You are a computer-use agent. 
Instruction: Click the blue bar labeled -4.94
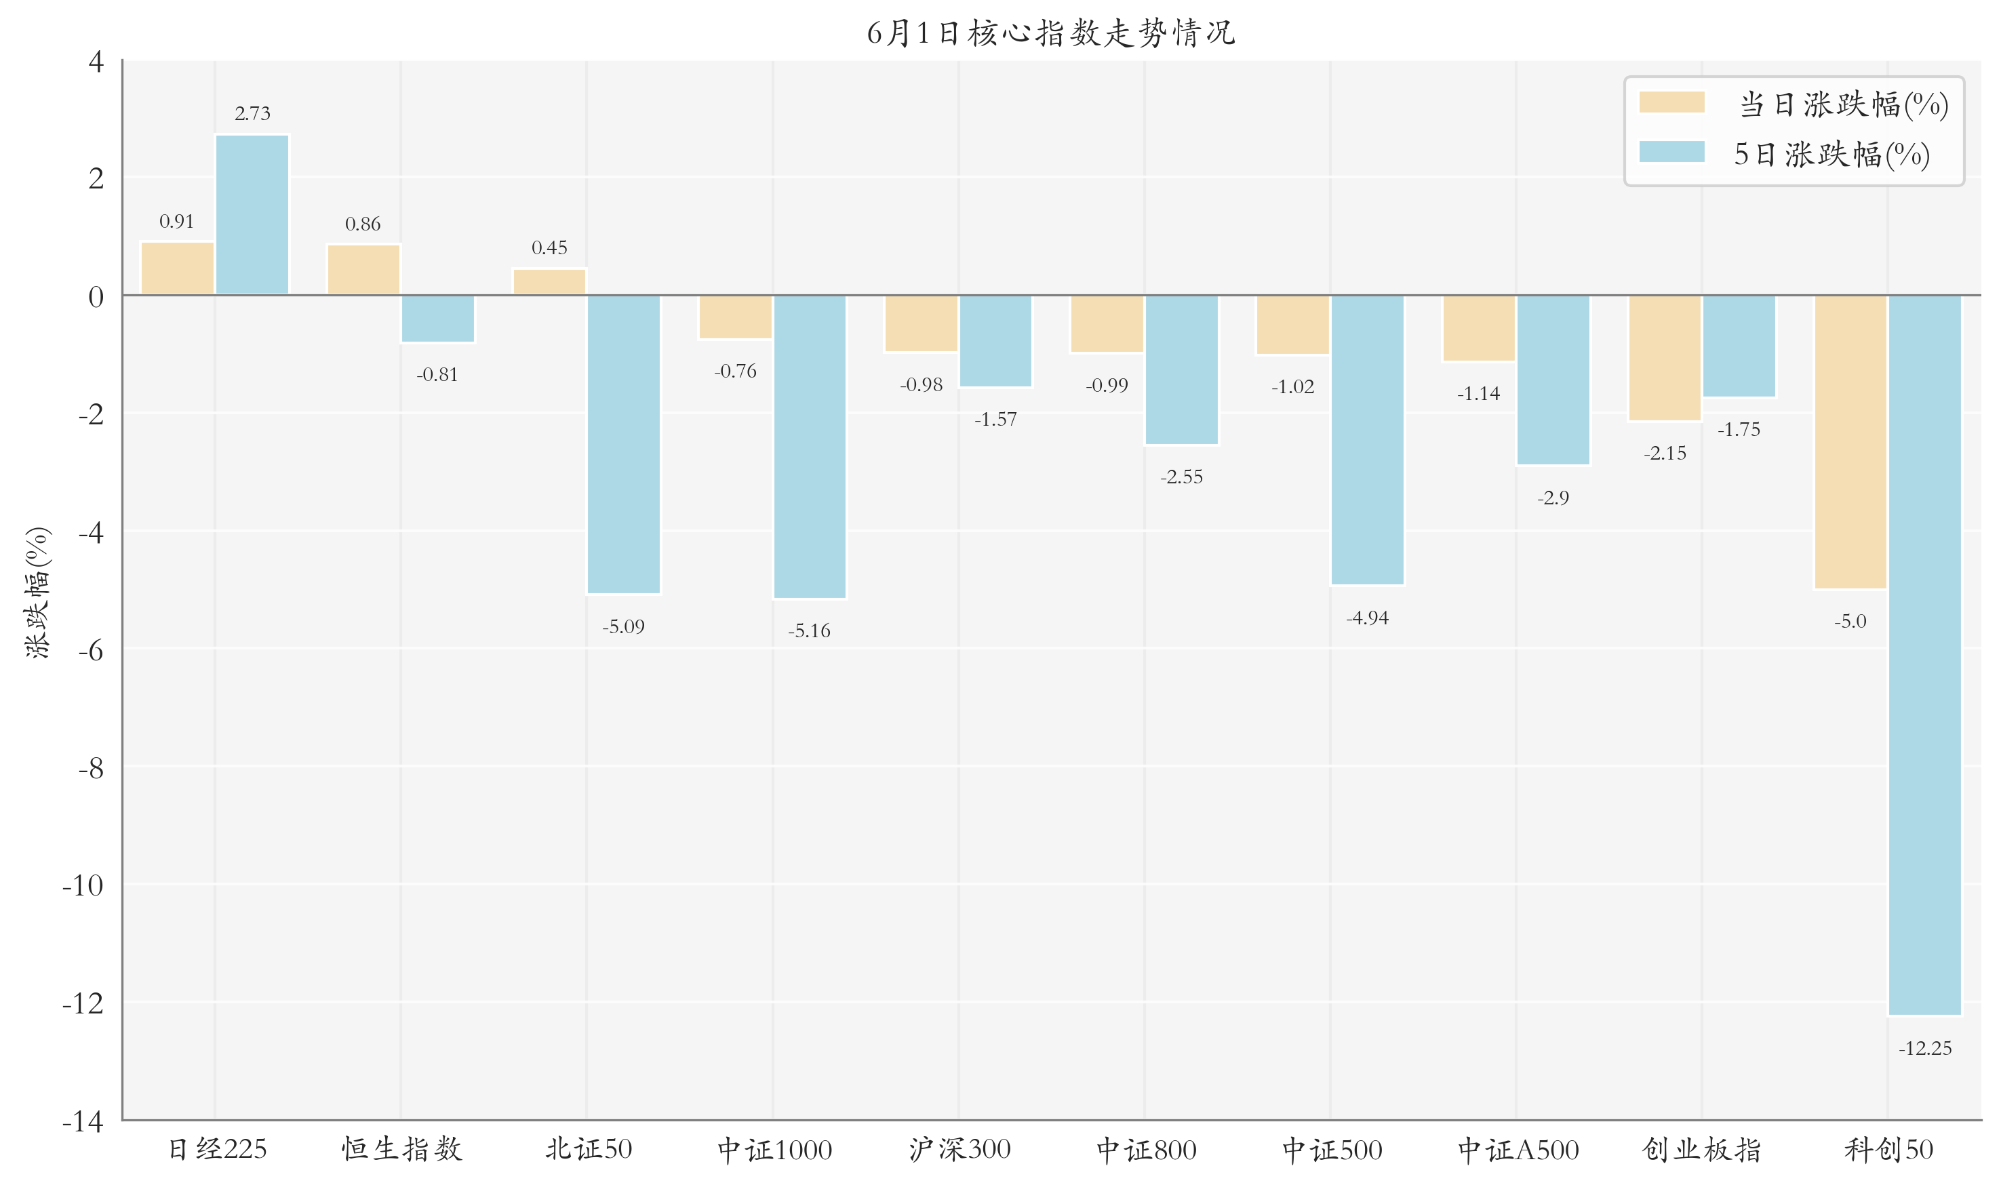tap(1367, 440)
